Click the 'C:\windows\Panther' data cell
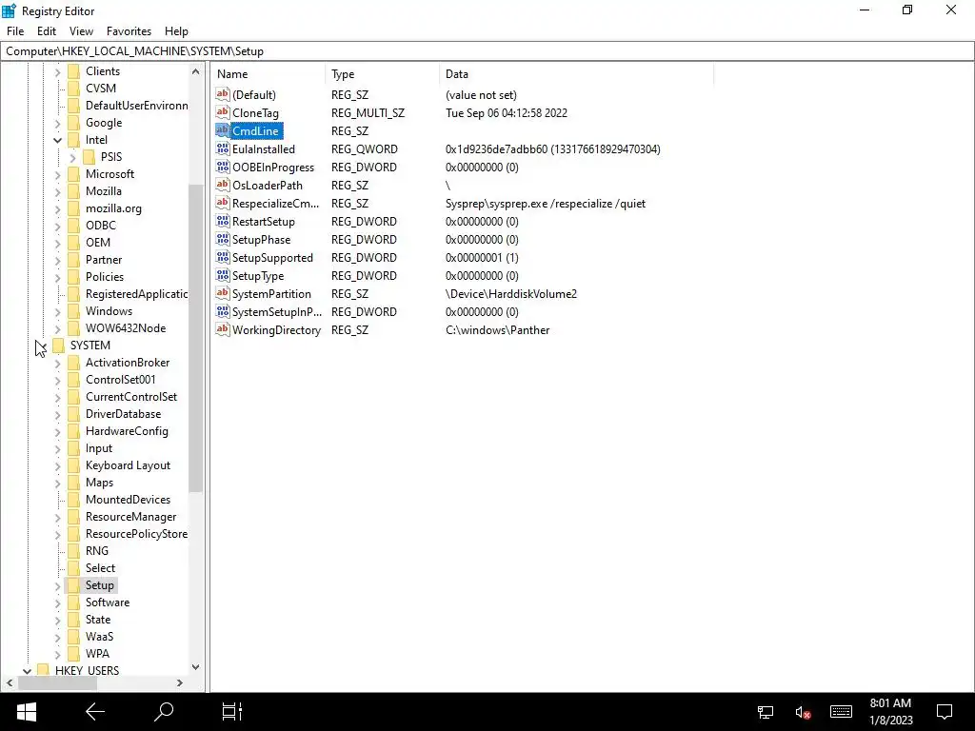The height and width of the screenshot is (731, 975). coord(497,329)
